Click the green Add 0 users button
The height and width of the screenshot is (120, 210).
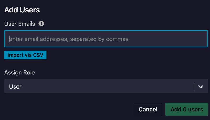point(187,109)
